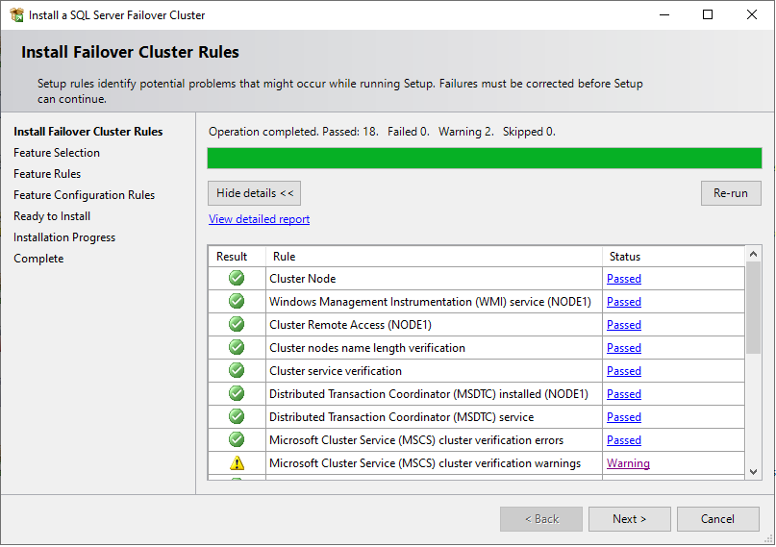Click the rule list scrollbar down arrow
776x547 pixels.
point(753,472)
